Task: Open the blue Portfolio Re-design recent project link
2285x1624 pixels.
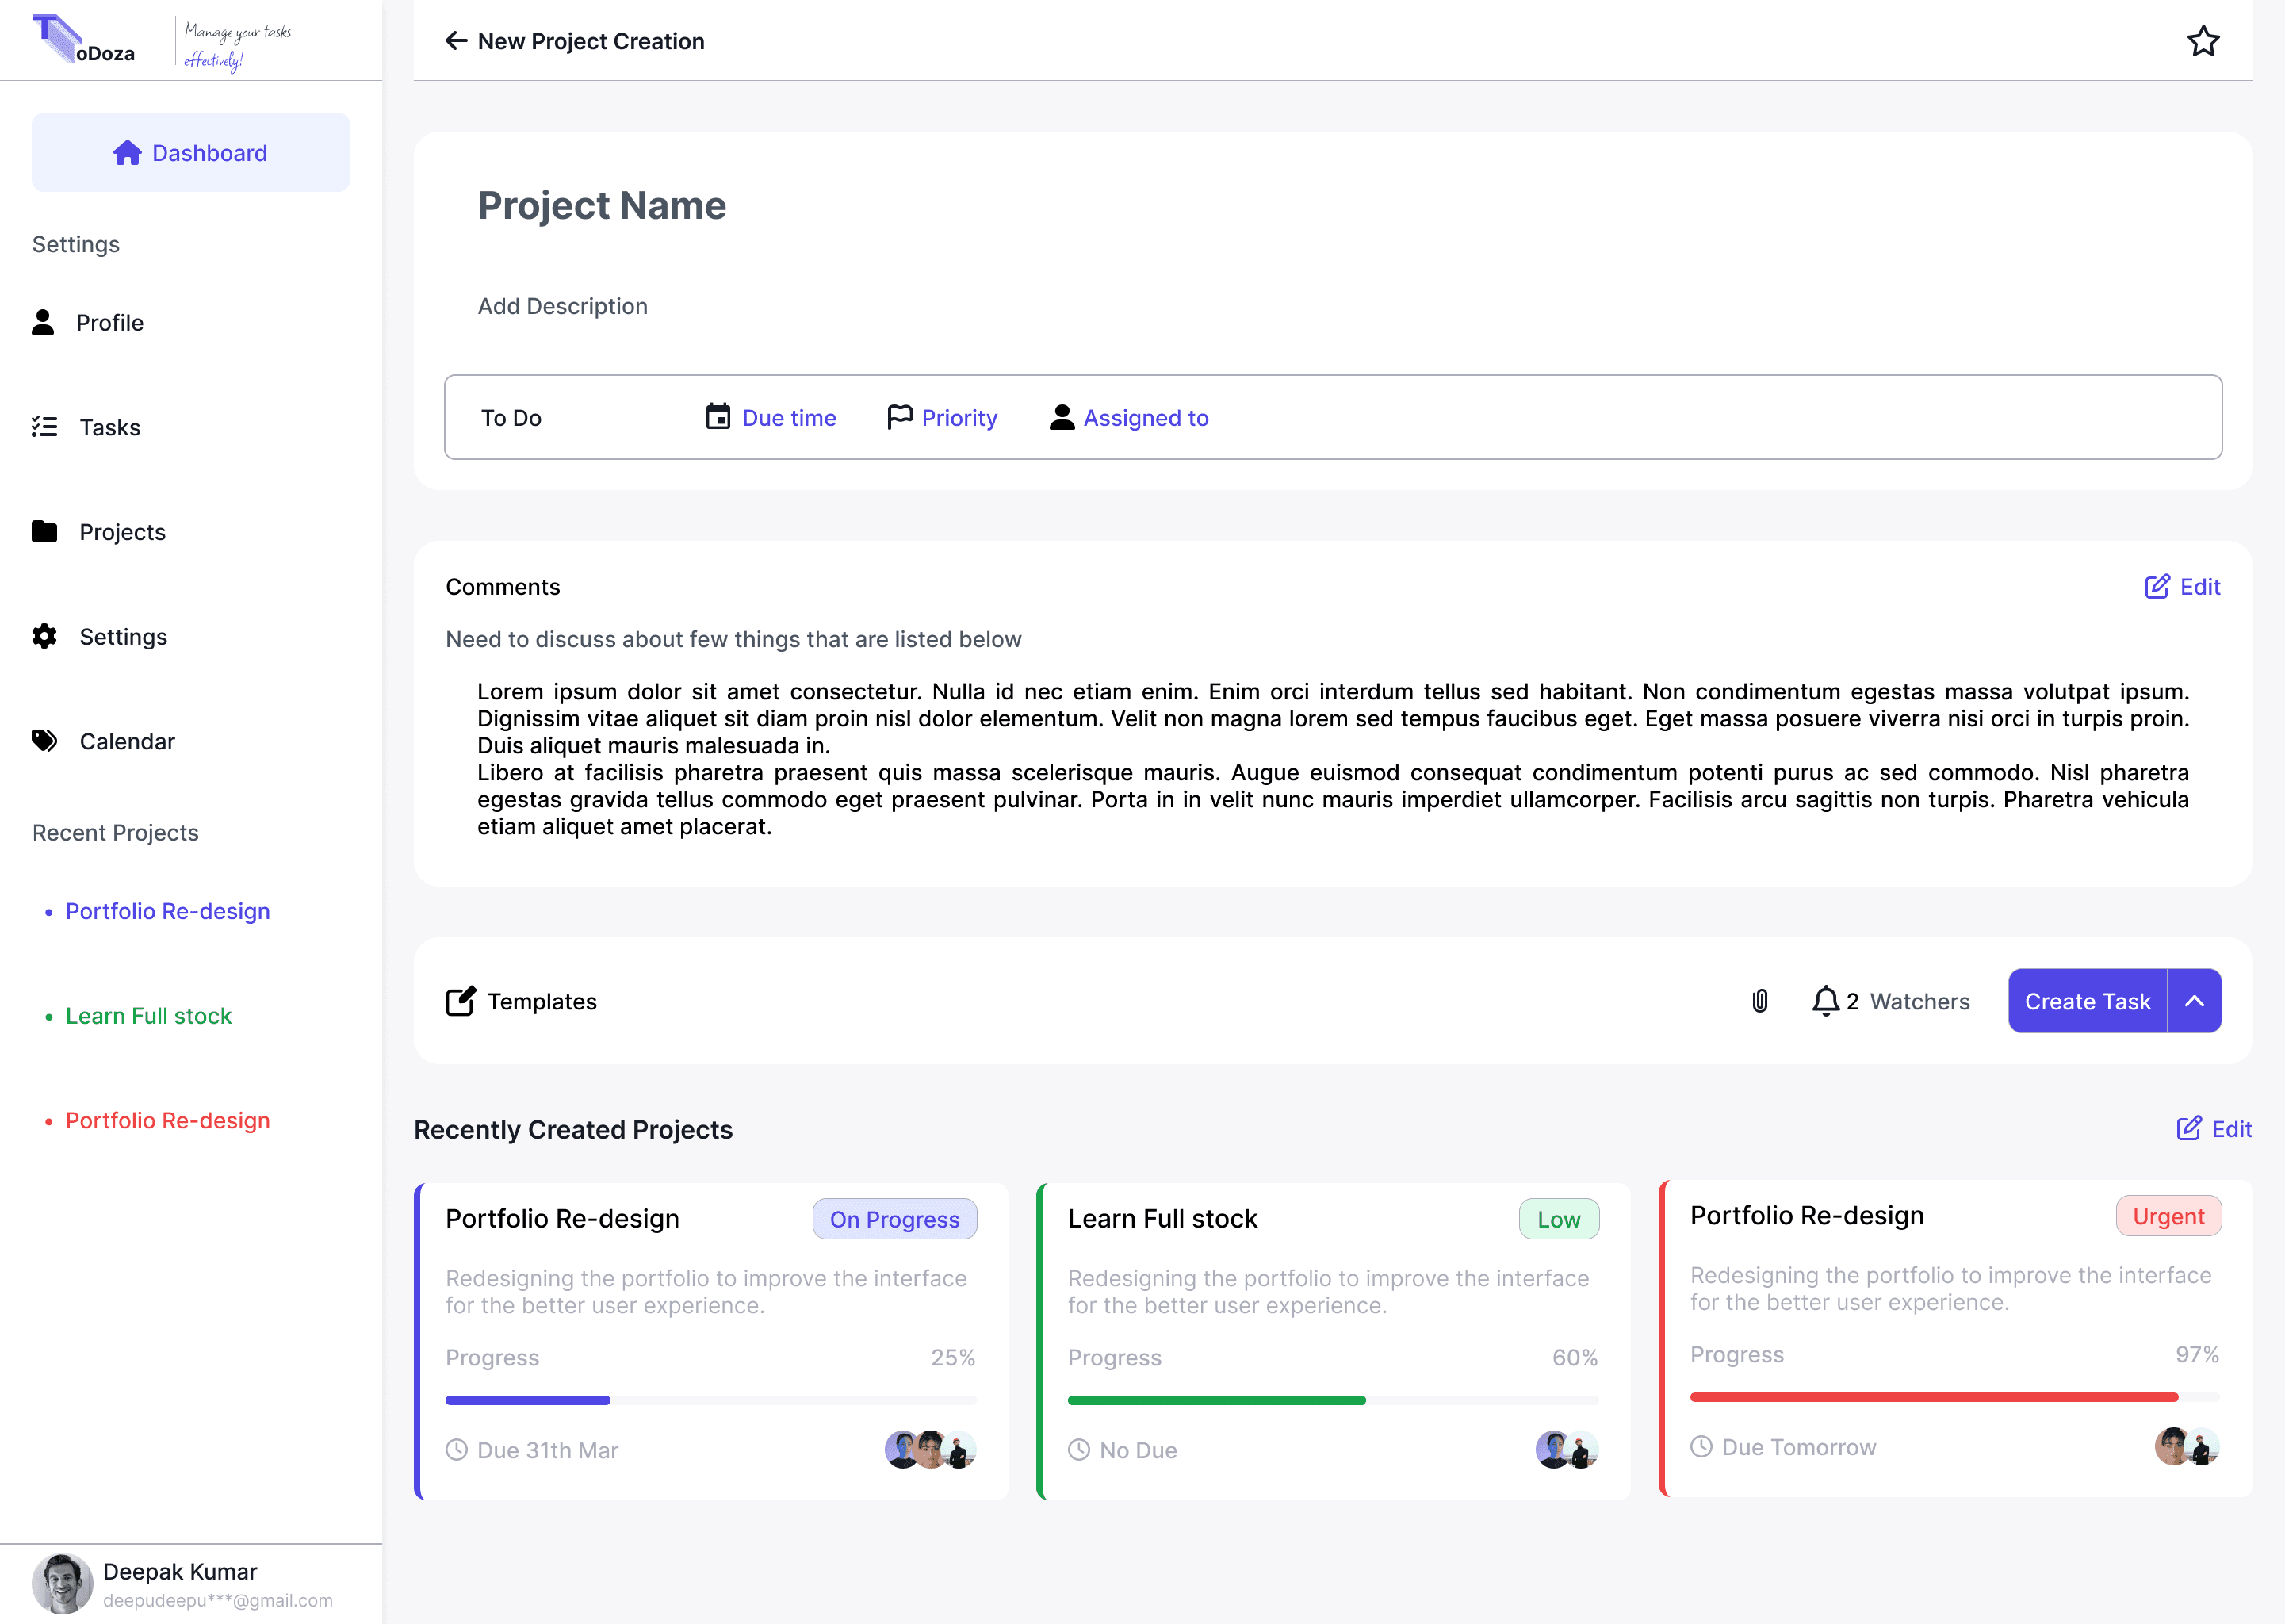Action: pyautogui.click(x=168, y=911)
